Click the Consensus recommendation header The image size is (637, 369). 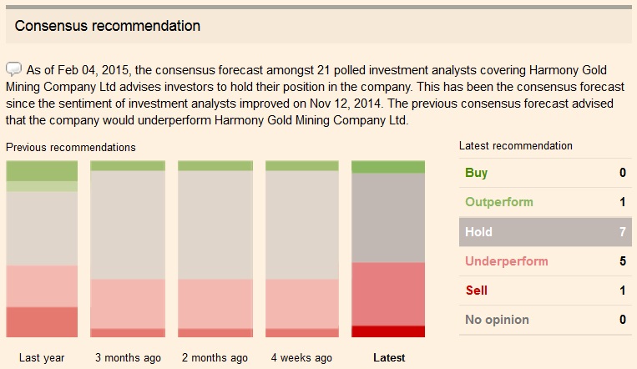pyautogui.click(x=108, y=26)
